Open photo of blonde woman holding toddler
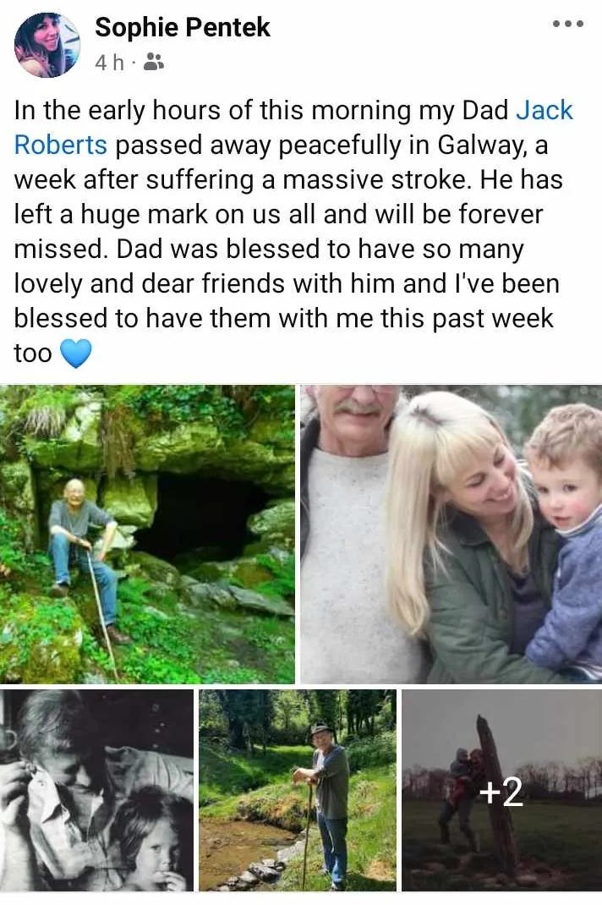The image size is (602, 905). (451, 534)
